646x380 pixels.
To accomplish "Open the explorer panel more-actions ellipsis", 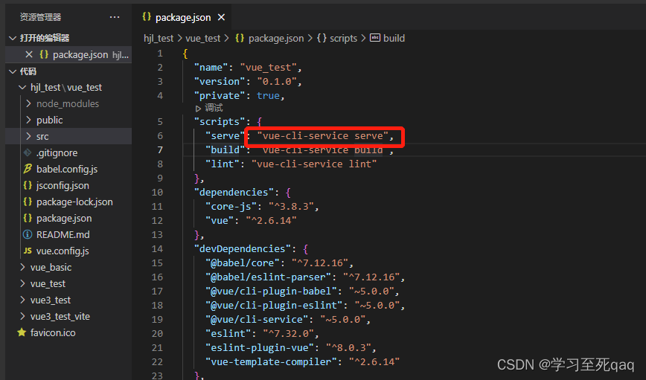I will pos(115,17).
